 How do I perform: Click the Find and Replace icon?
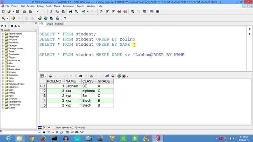point(76,11)
